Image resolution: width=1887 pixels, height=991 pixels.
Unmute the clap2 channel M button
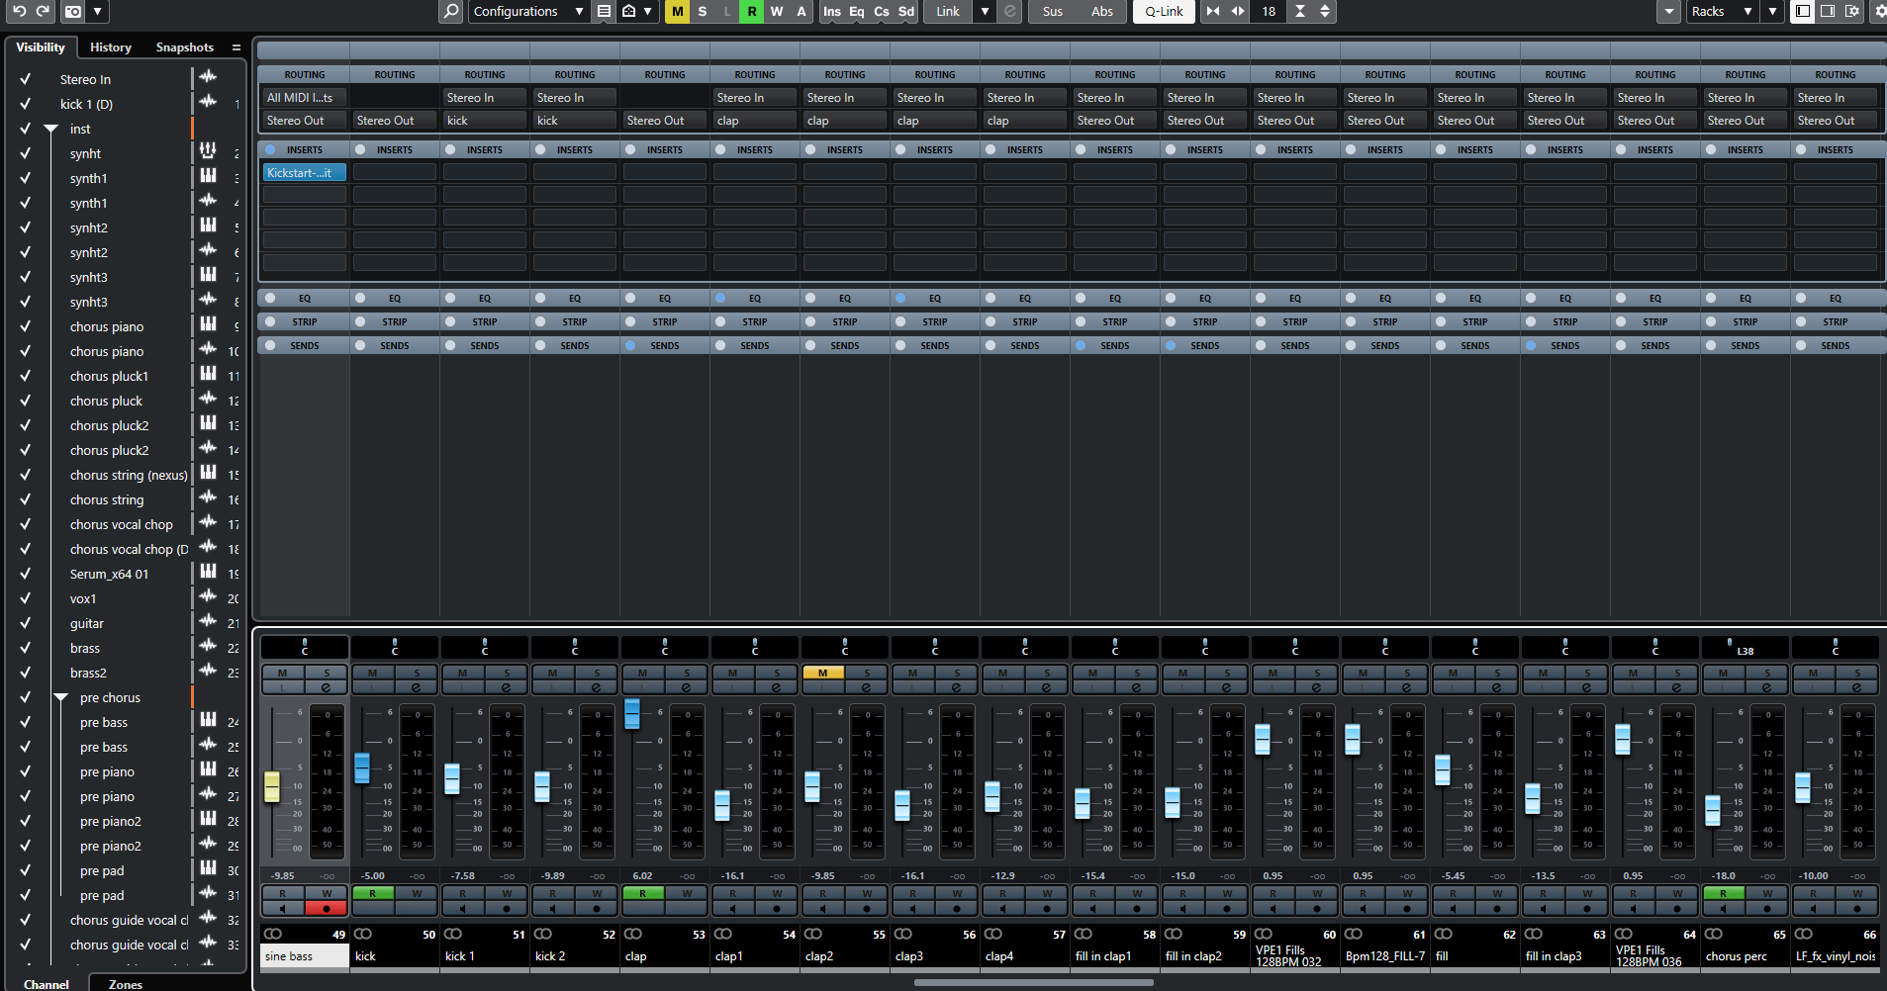pyautogui.click(x=822, y=673)
